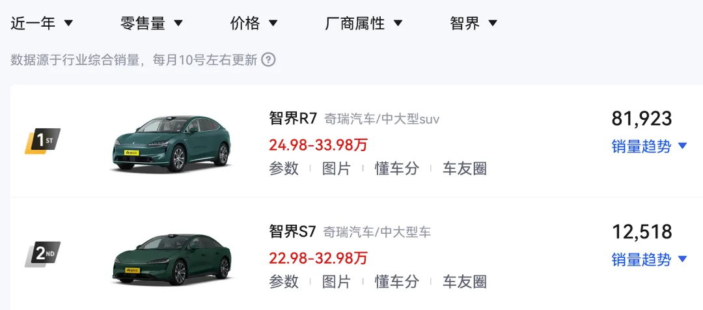Open 参数 specs for 智界S7
Image resolution: width=703 pixels, height=310 pixels.
[284, 281]
